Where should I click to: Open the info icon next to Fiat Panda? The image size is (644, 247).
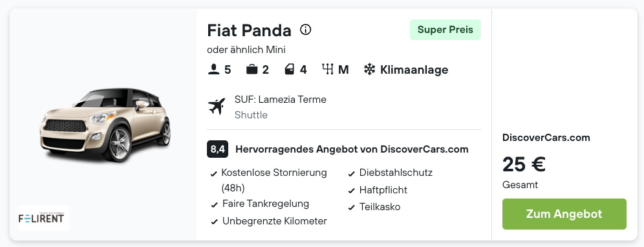click(x=306, y=30)
